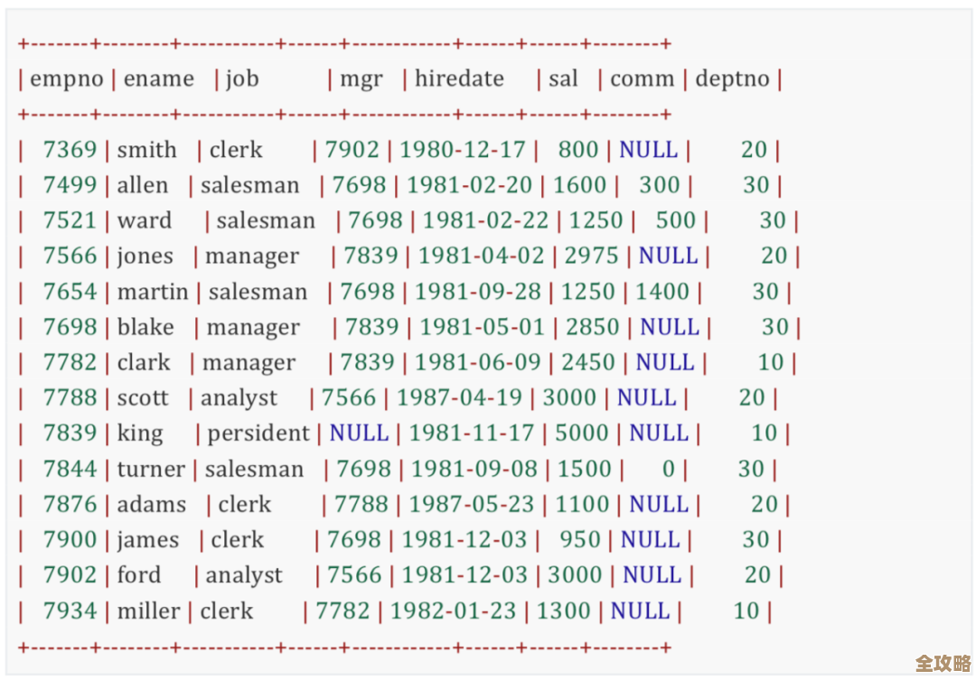
Task: Click the sal column header
Action: (563, 79)
